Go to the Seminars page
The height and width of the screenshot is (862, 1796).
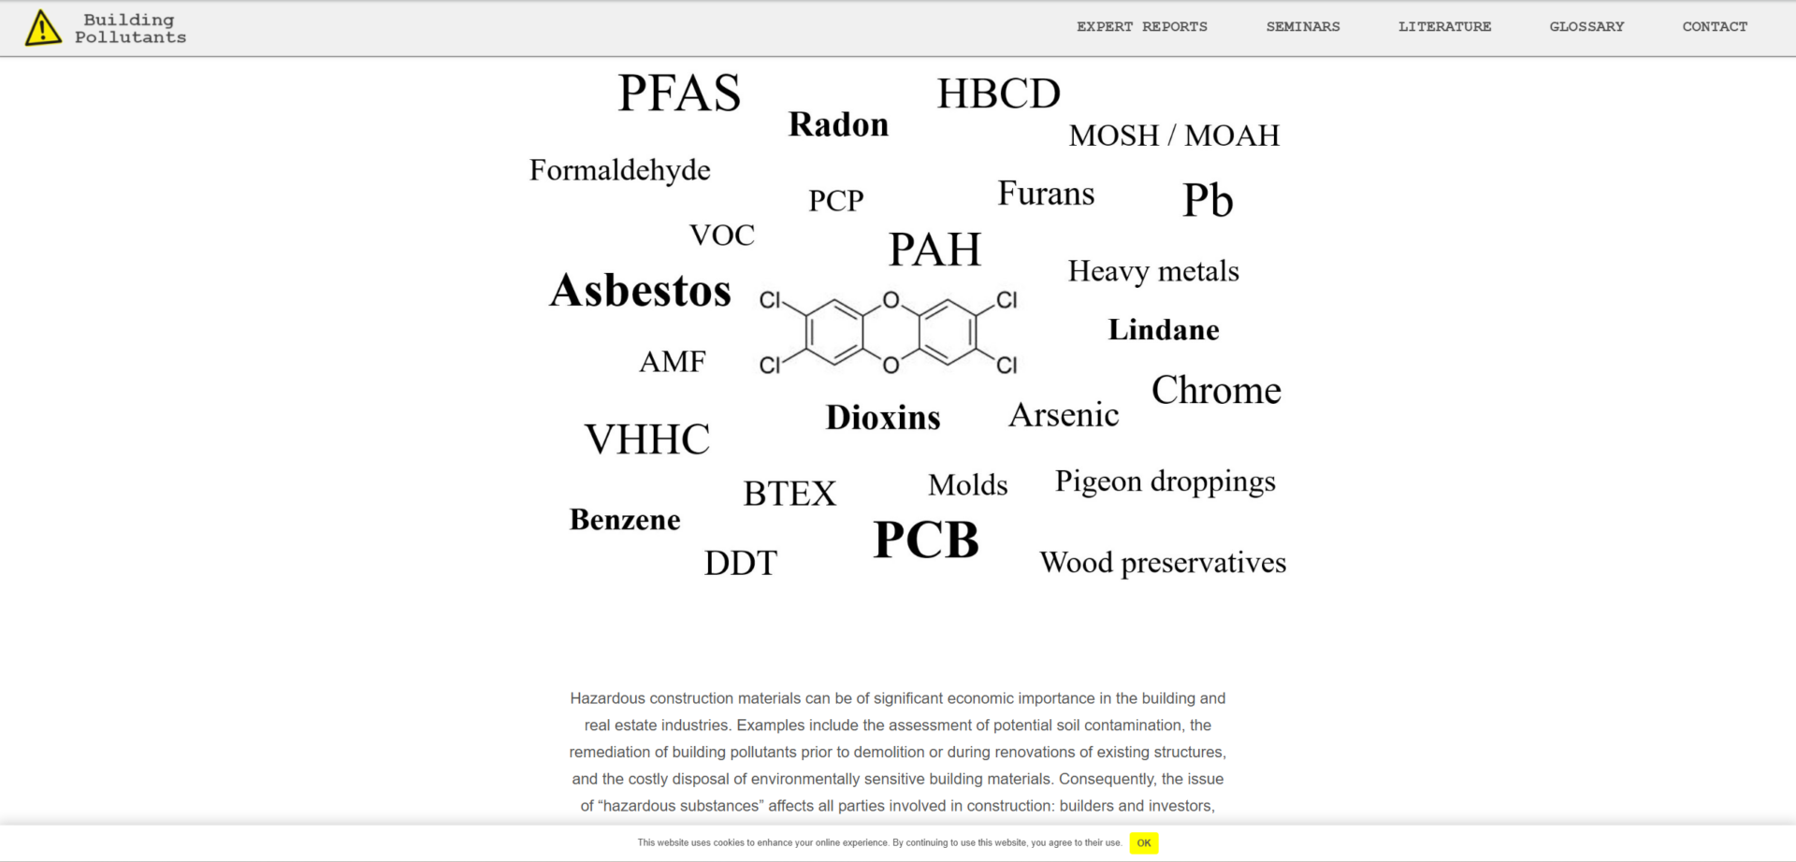(x=1302, y=27)
